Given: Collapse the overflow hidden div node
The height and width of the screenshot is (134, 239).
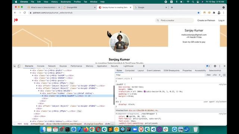Looking at the screenshot, I should pyautogui.click(x=41, y=93).
